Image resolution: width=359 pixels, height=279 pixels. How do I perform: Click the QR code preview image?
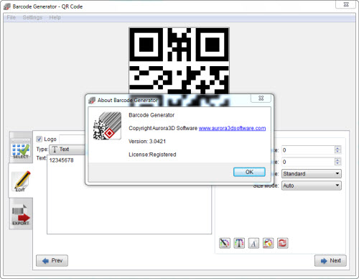point(179,60)
